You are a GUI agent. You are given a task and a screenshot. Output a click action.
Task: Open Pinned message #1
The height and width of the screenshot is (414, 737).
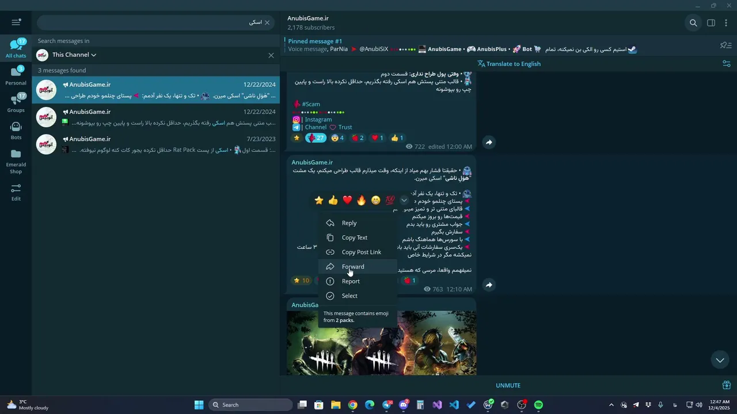pyautogui.click(x=461, y=45)
